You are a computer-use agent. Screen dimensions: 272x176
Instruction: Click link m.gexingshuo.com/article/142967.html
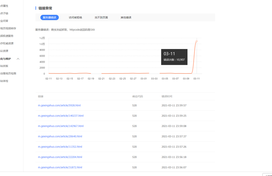61,126
